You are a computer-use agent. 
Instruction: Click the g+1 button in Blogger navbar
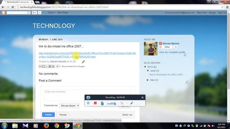point(34,13)
